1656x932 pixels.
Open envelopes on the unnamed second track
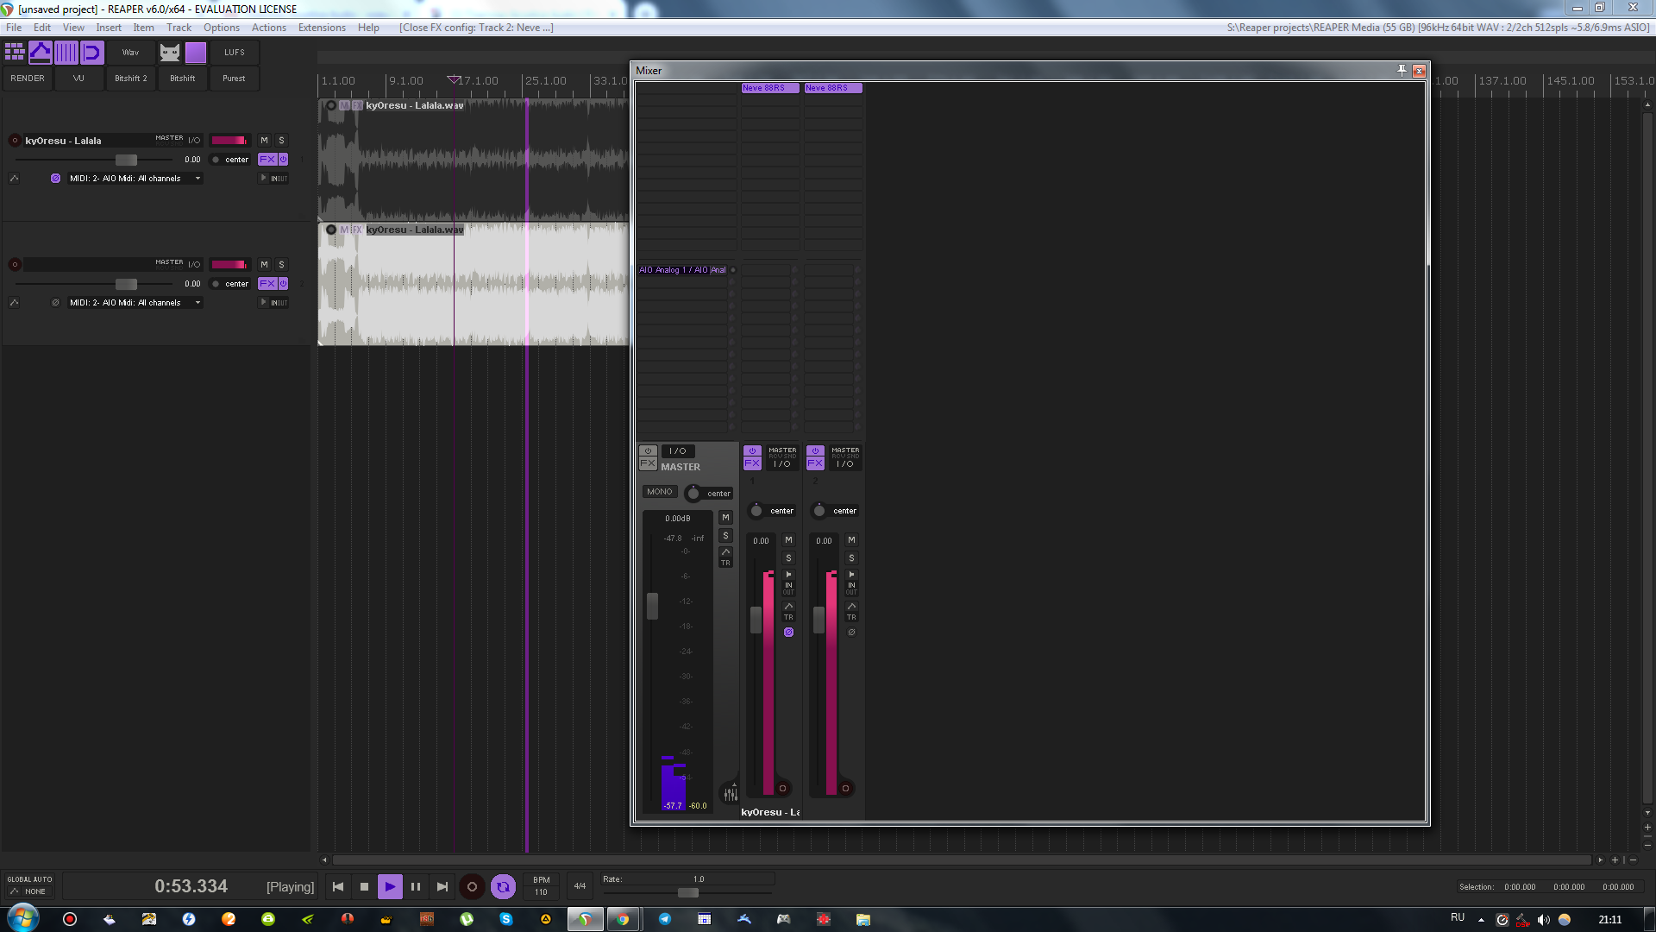[14, 303]
